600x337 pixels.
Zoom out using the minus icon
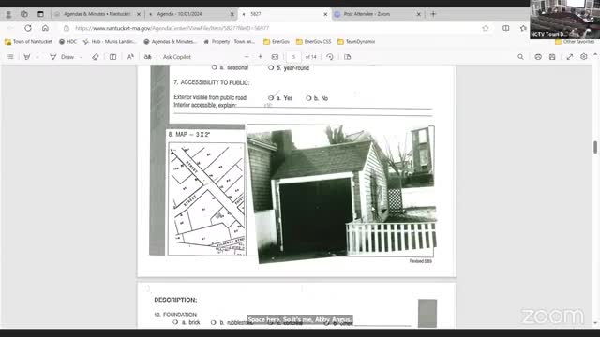pos(247,57)
